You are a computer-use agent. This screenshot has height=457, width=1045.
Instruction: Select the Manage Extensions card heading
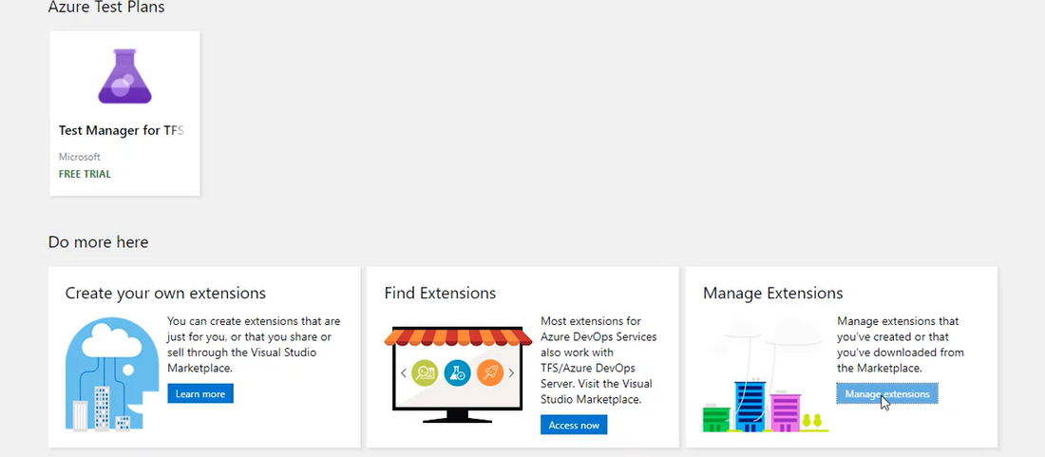[773, 294]
